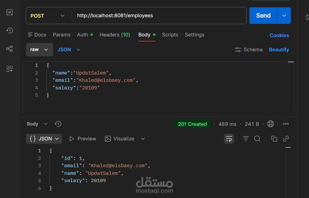Search the response body
Viewport: 309px width, 198px height.
257,139
